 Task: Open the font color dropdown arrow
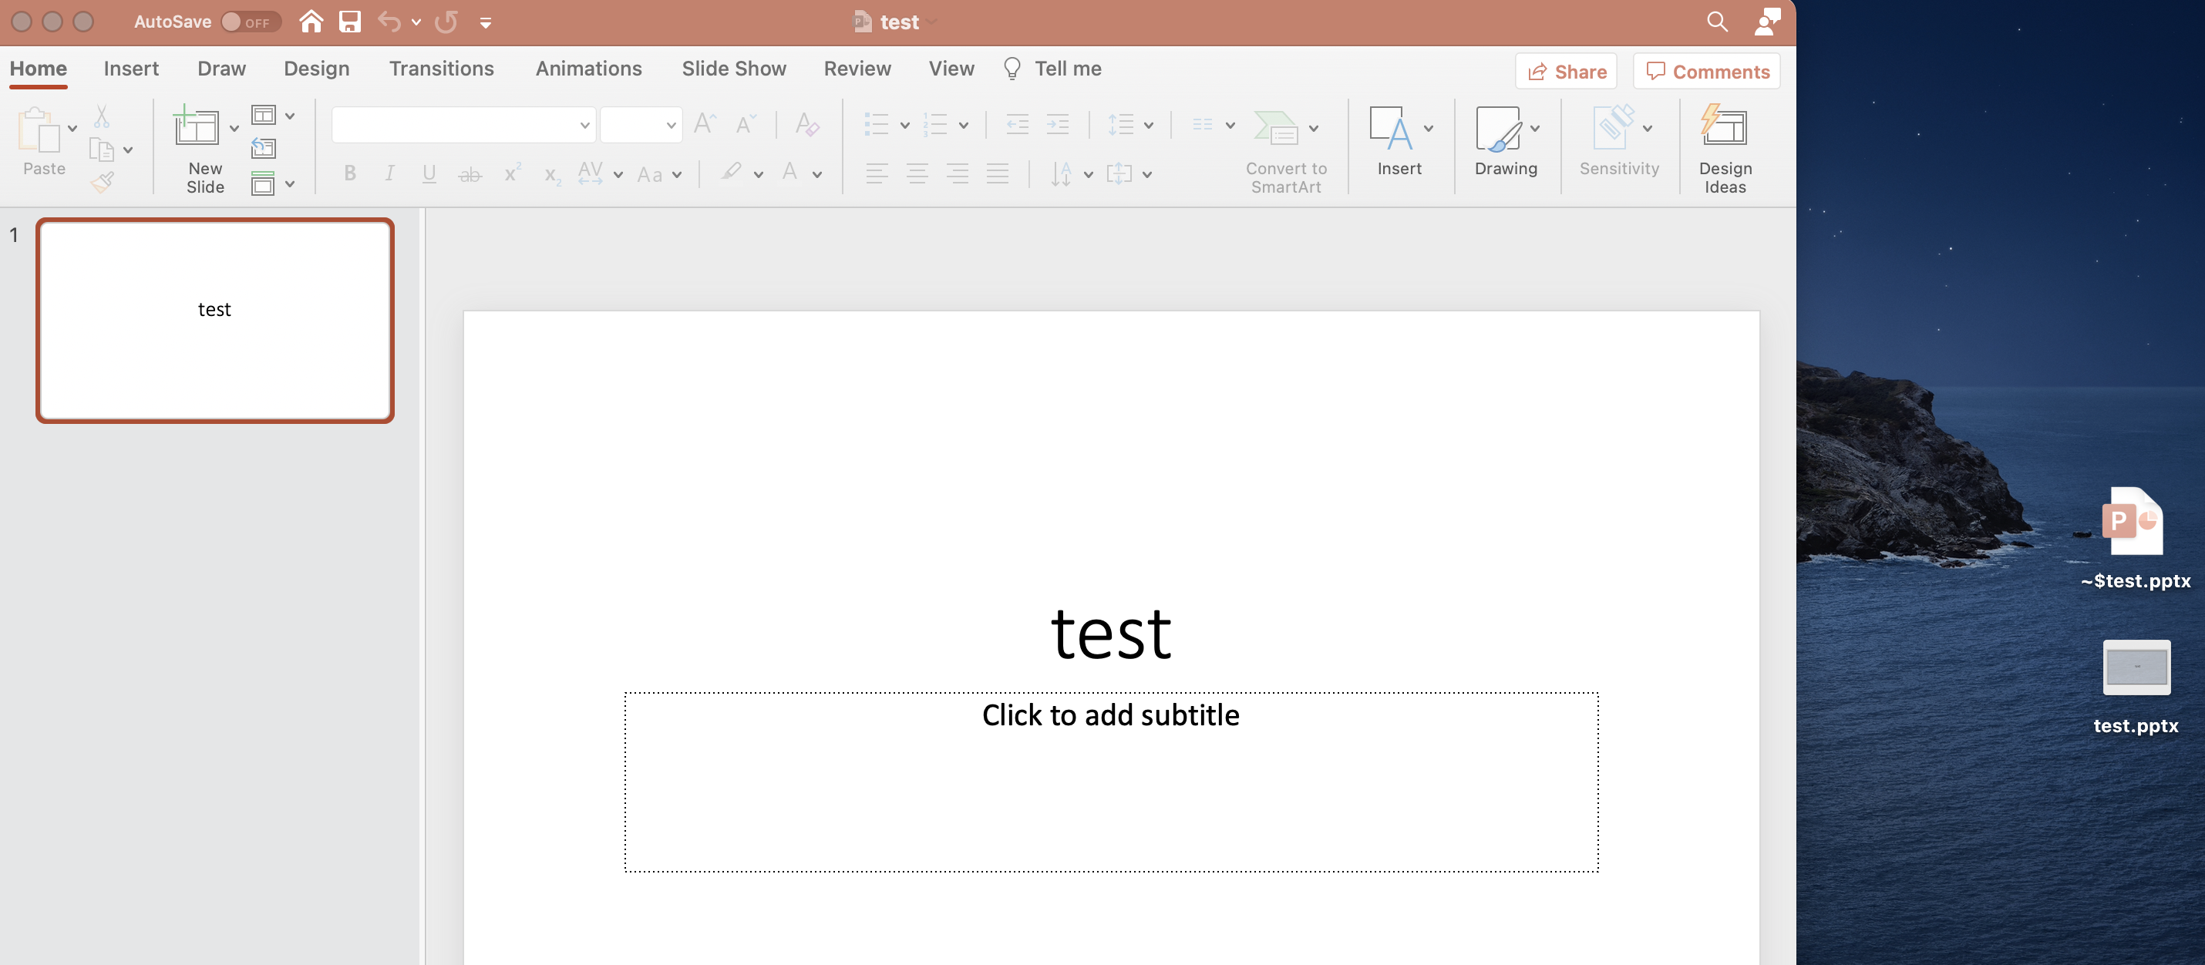pos(816,174)
